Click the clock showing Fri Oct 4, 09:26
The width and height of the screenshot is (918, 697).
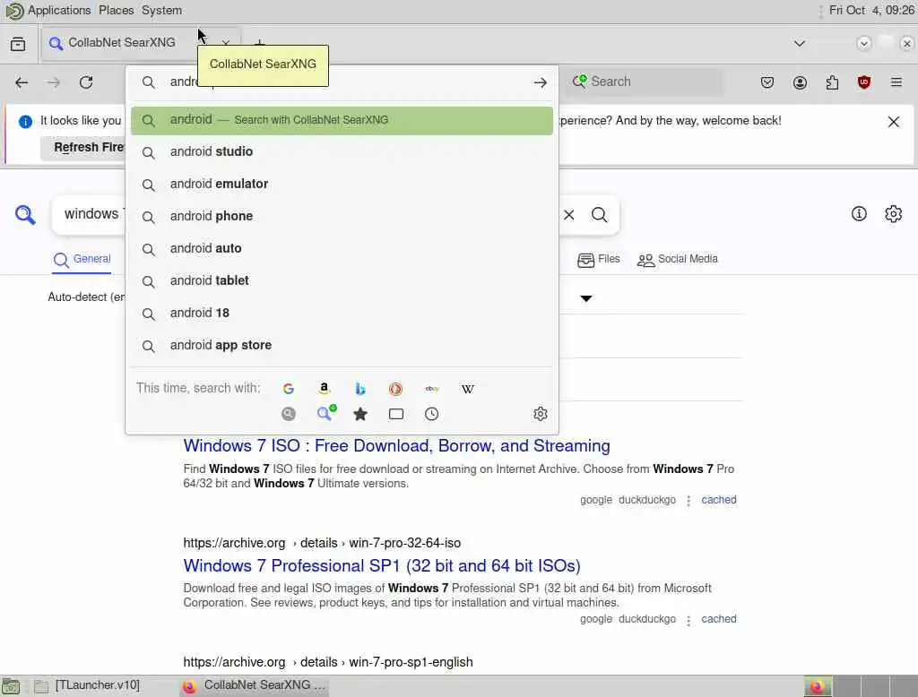[x=871, y=11]
